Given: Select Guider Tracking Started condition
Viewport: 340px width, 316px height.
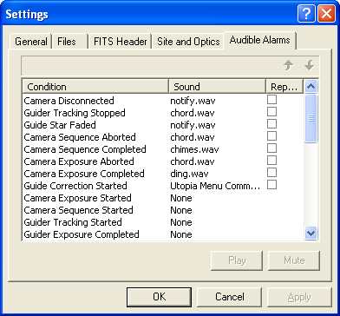Looking at the screenshot, I should [73, 222].
